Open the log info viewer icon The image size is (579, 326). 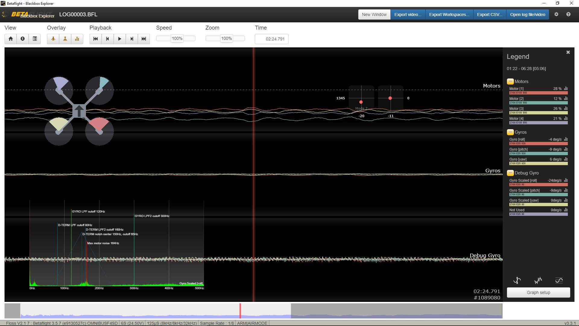[23, 39]
